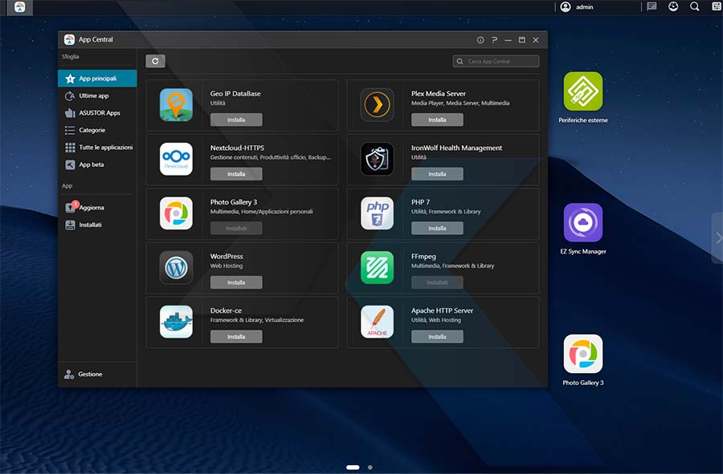This screenshot has width=723, height=474.
Task: Select the second desktop page dot
Action: [369, 465]
